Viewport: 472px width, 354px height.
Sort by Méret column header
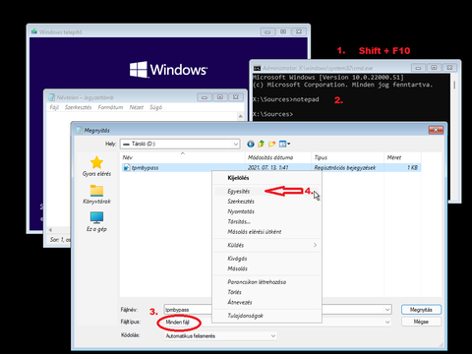click(402, 157)
